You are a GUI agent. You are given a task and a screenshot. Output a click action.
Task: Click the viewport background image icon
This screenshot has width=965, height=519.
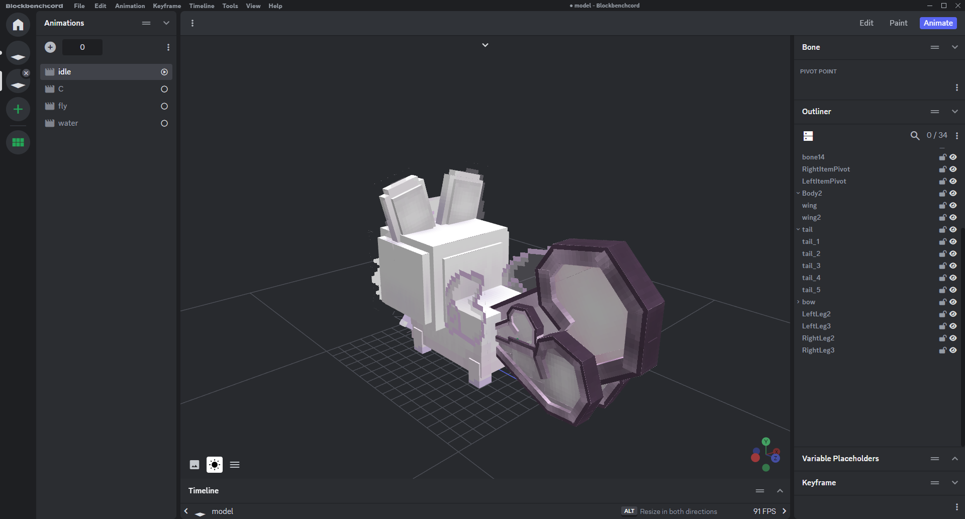(195, 465)
